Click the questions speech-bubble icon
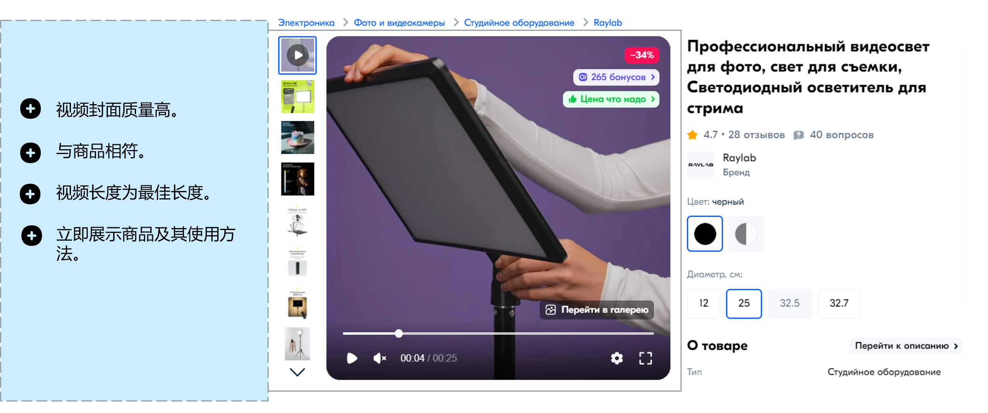Viewport: 988px width, 413px height. pyautogui.click(x=798, y=135)
